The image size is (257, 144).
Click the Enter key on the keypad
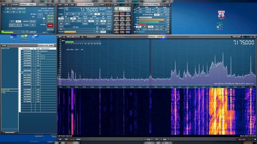click(x=128, y=31)
